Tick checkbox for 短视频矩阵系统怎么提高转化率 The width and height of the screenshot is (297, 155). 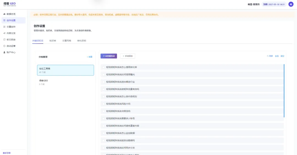coord(103,67)
